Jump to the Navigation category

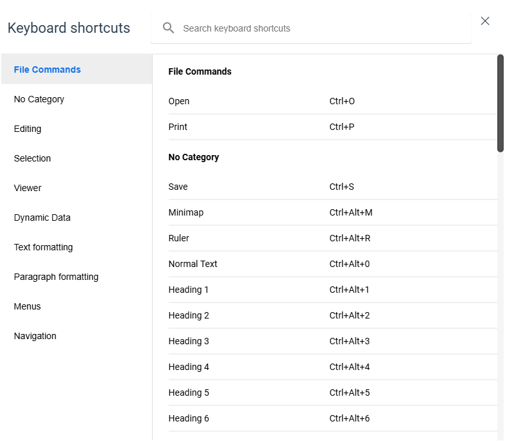(x=77, y=336)
